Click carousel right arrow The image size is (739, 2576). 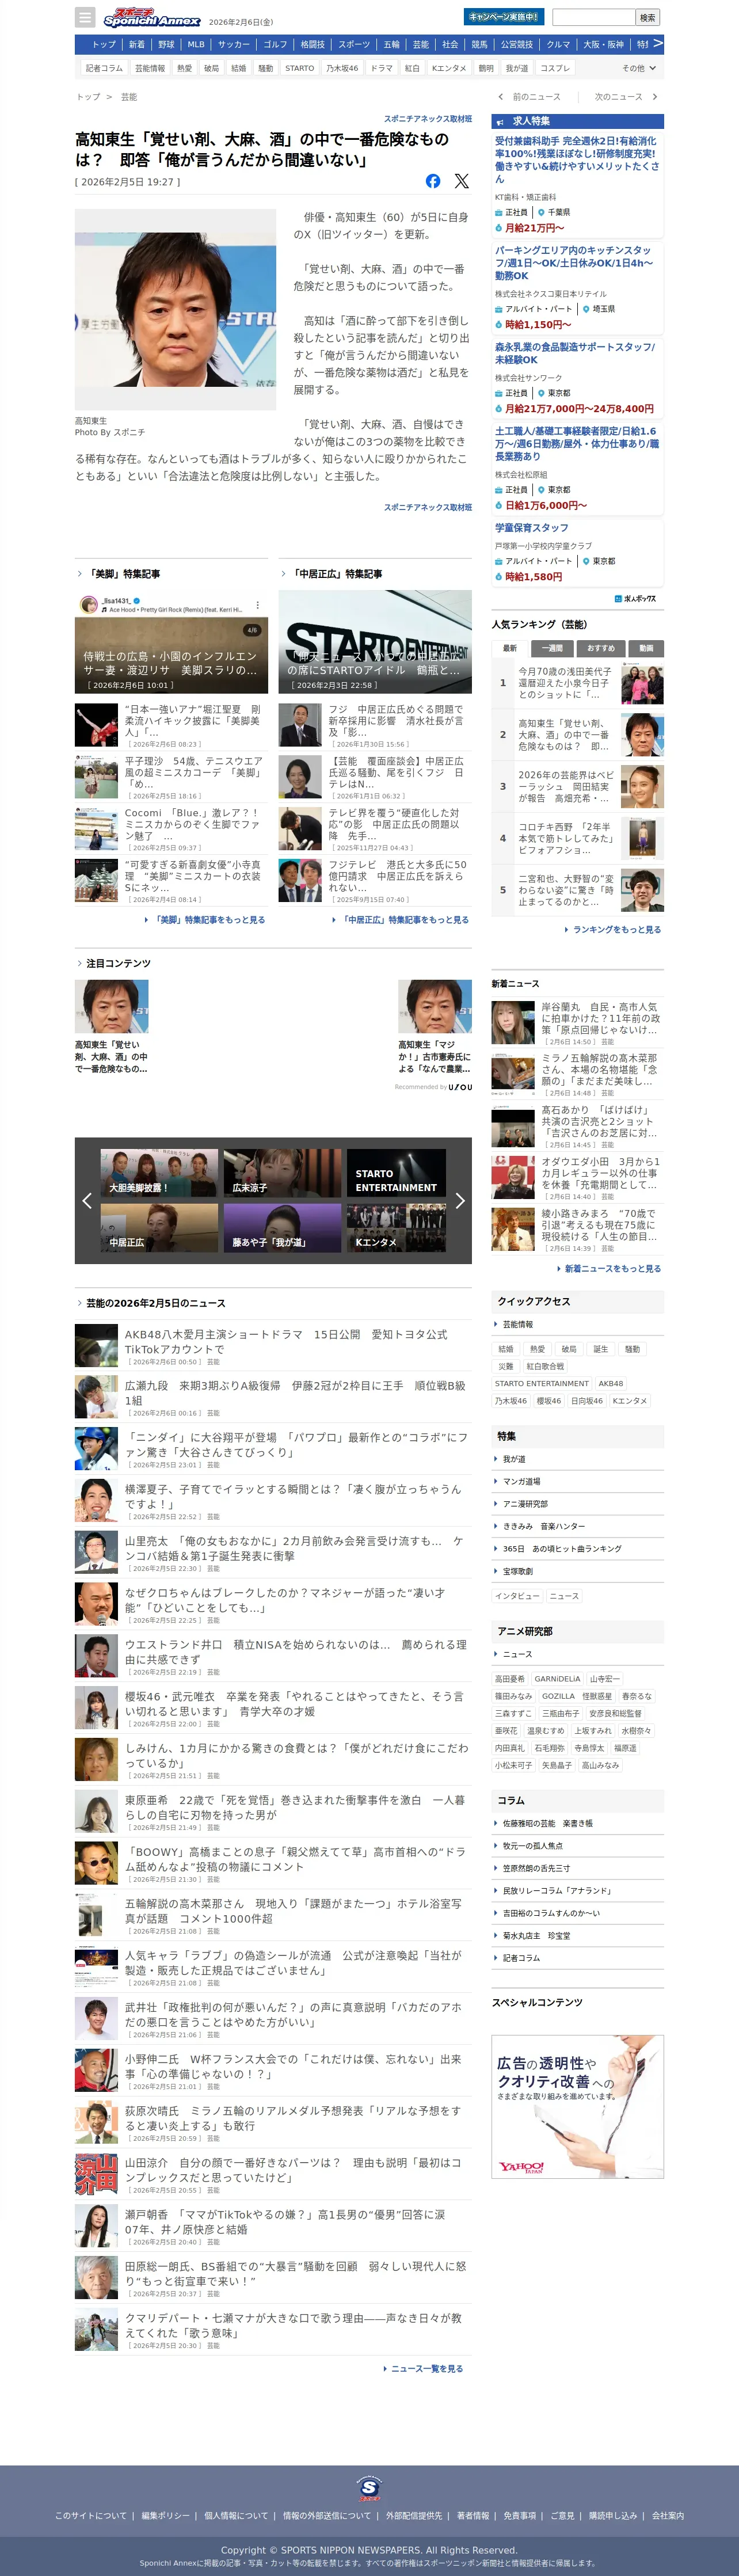coord(460,1200)
